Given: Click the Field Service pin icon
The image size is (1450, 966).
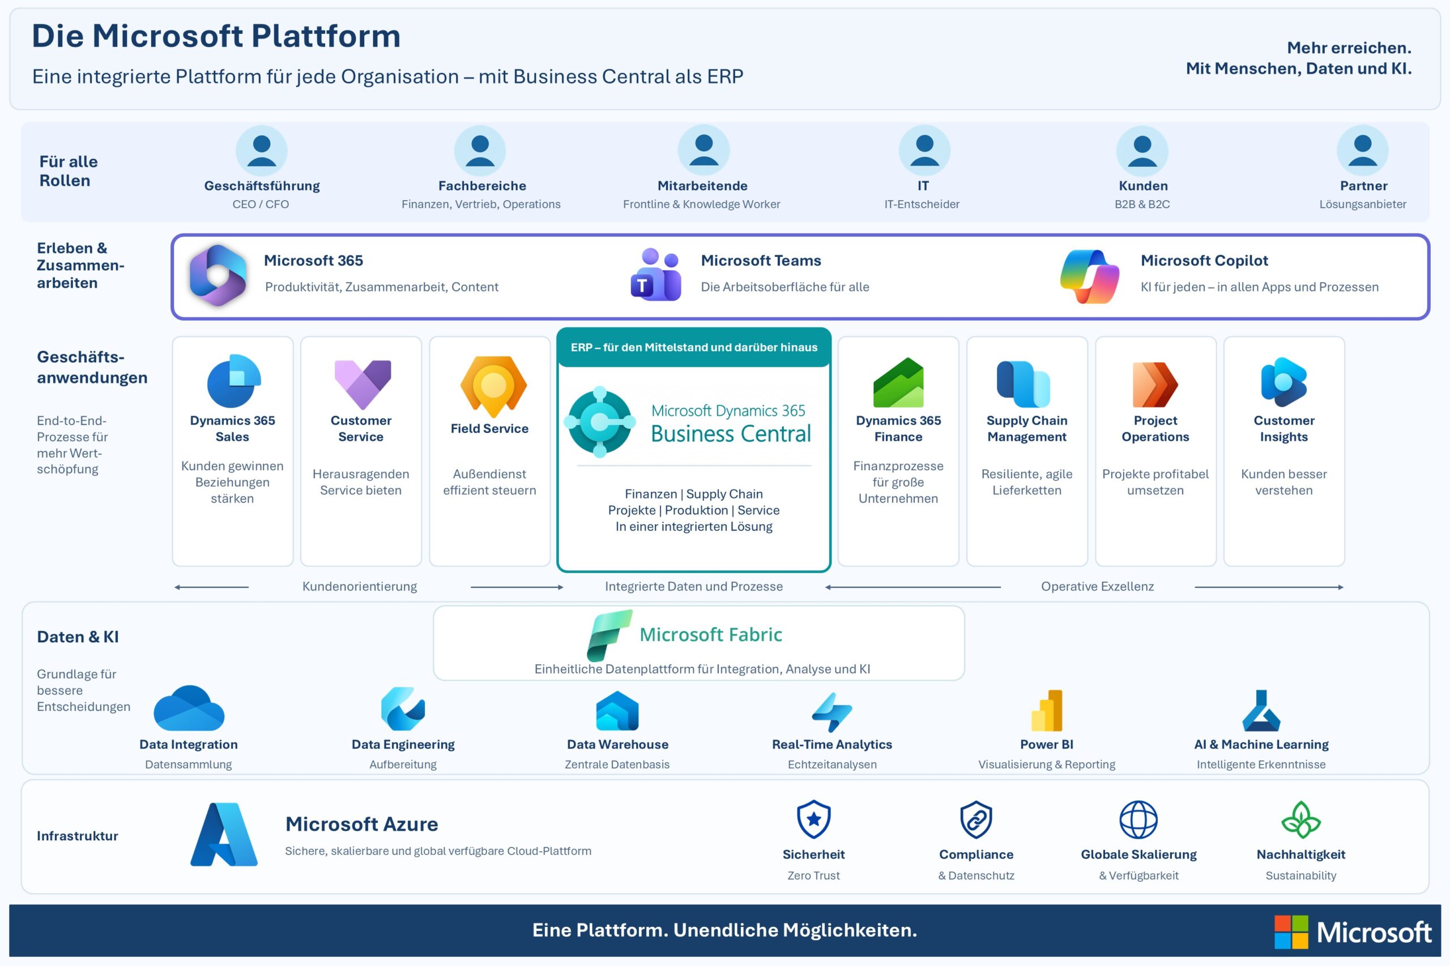Looking at the screenshot, I should click(493, 387).
